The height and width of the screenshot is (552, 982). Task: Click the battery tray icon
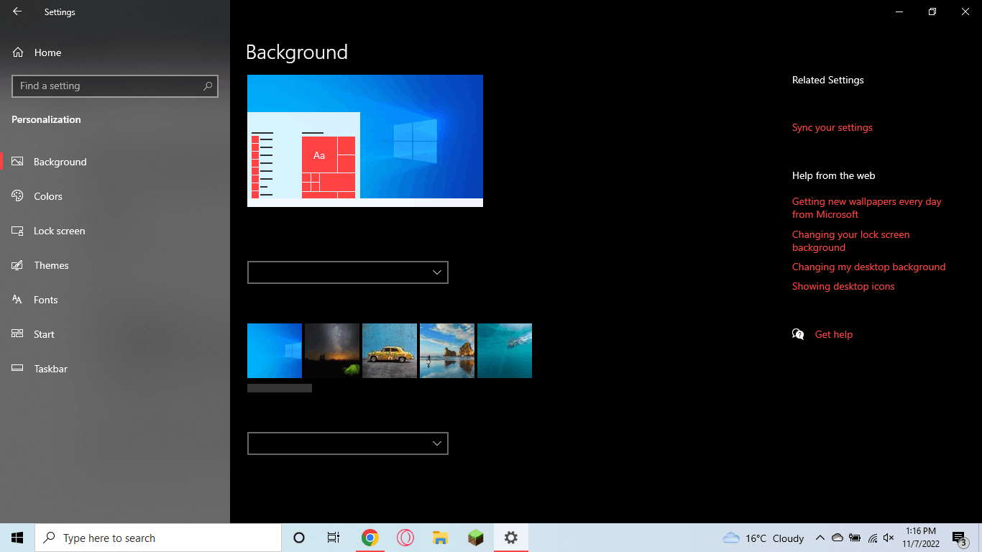(x=855, y=538)
